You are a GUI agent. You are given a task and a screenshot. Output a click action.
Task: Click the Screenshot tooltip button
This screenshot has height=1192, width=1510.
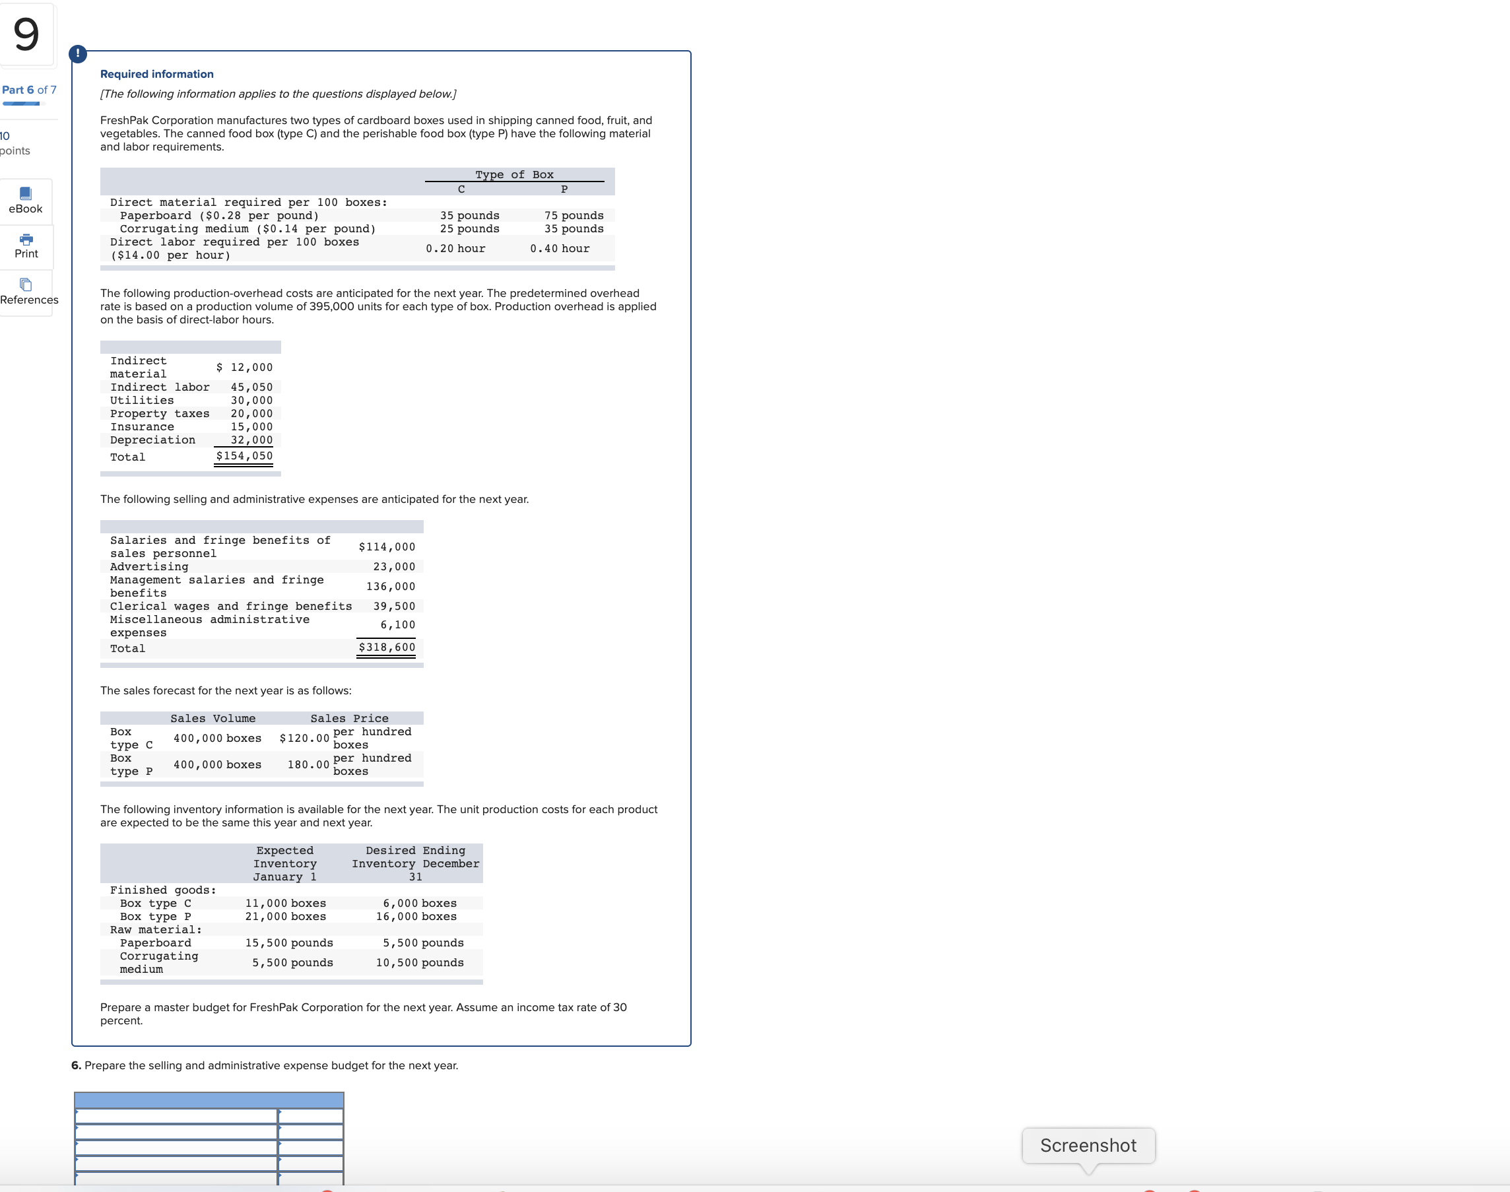1088,1145
